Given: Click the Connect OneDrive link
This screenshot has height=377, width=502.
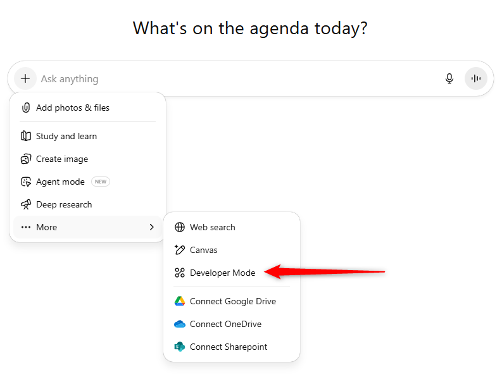Looking at the screenshot, I should (225, 324).
